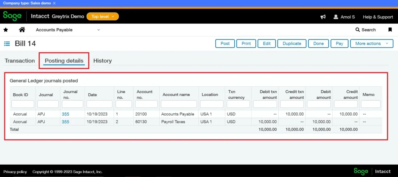Image resolution: width=398 pixels, height=177 pixels.
Task: Open the Privacy policy link
Action: click(15, 172)
